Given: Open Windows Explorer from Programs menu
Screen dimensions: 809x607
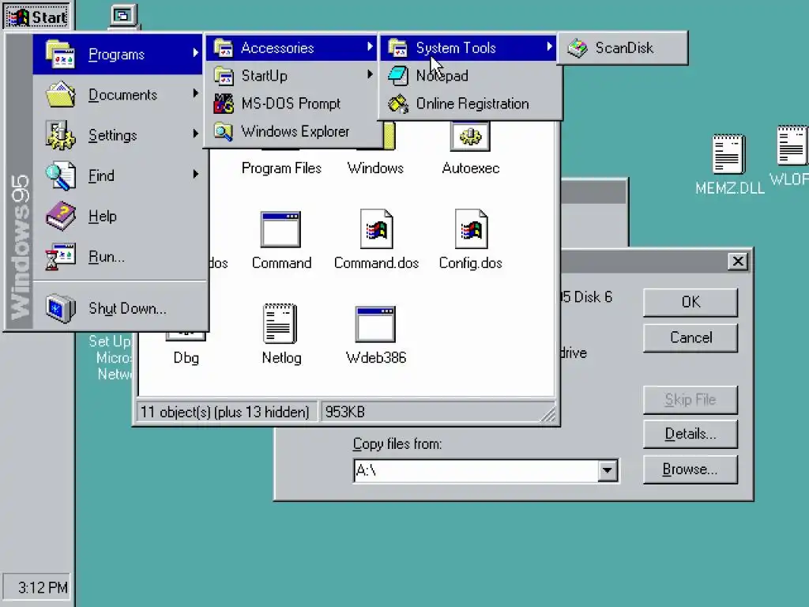Looking at the screenshot, I should [292, 132].
